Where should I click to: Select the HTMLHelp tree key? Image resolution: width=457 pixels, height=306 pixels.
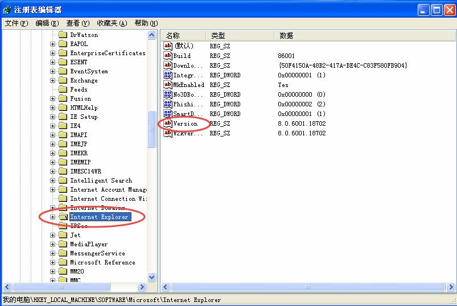coord(84,107)
